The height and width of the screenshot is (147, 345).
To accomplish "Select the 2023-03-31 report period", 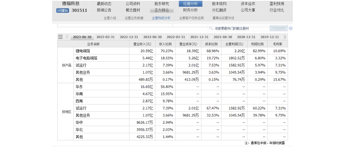I will click(105, 37).
